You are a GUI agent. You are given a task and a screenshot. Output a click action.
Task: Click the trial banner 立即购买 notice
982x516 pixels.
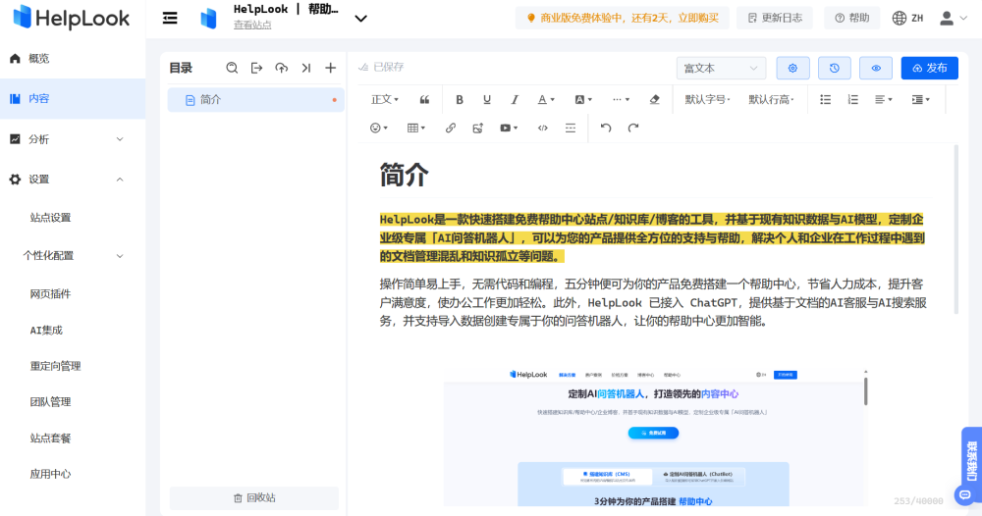[623, 18]
